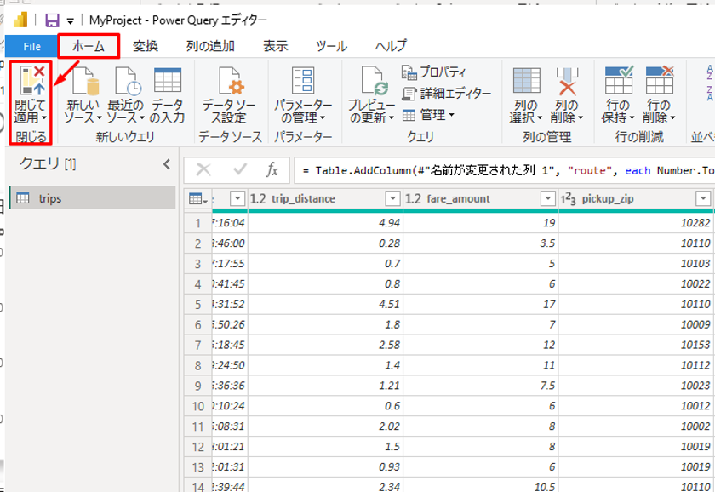Collapse the クエリ pane with the chevron
The height and width of the screenshot is (492, 715).
point(166,163)
